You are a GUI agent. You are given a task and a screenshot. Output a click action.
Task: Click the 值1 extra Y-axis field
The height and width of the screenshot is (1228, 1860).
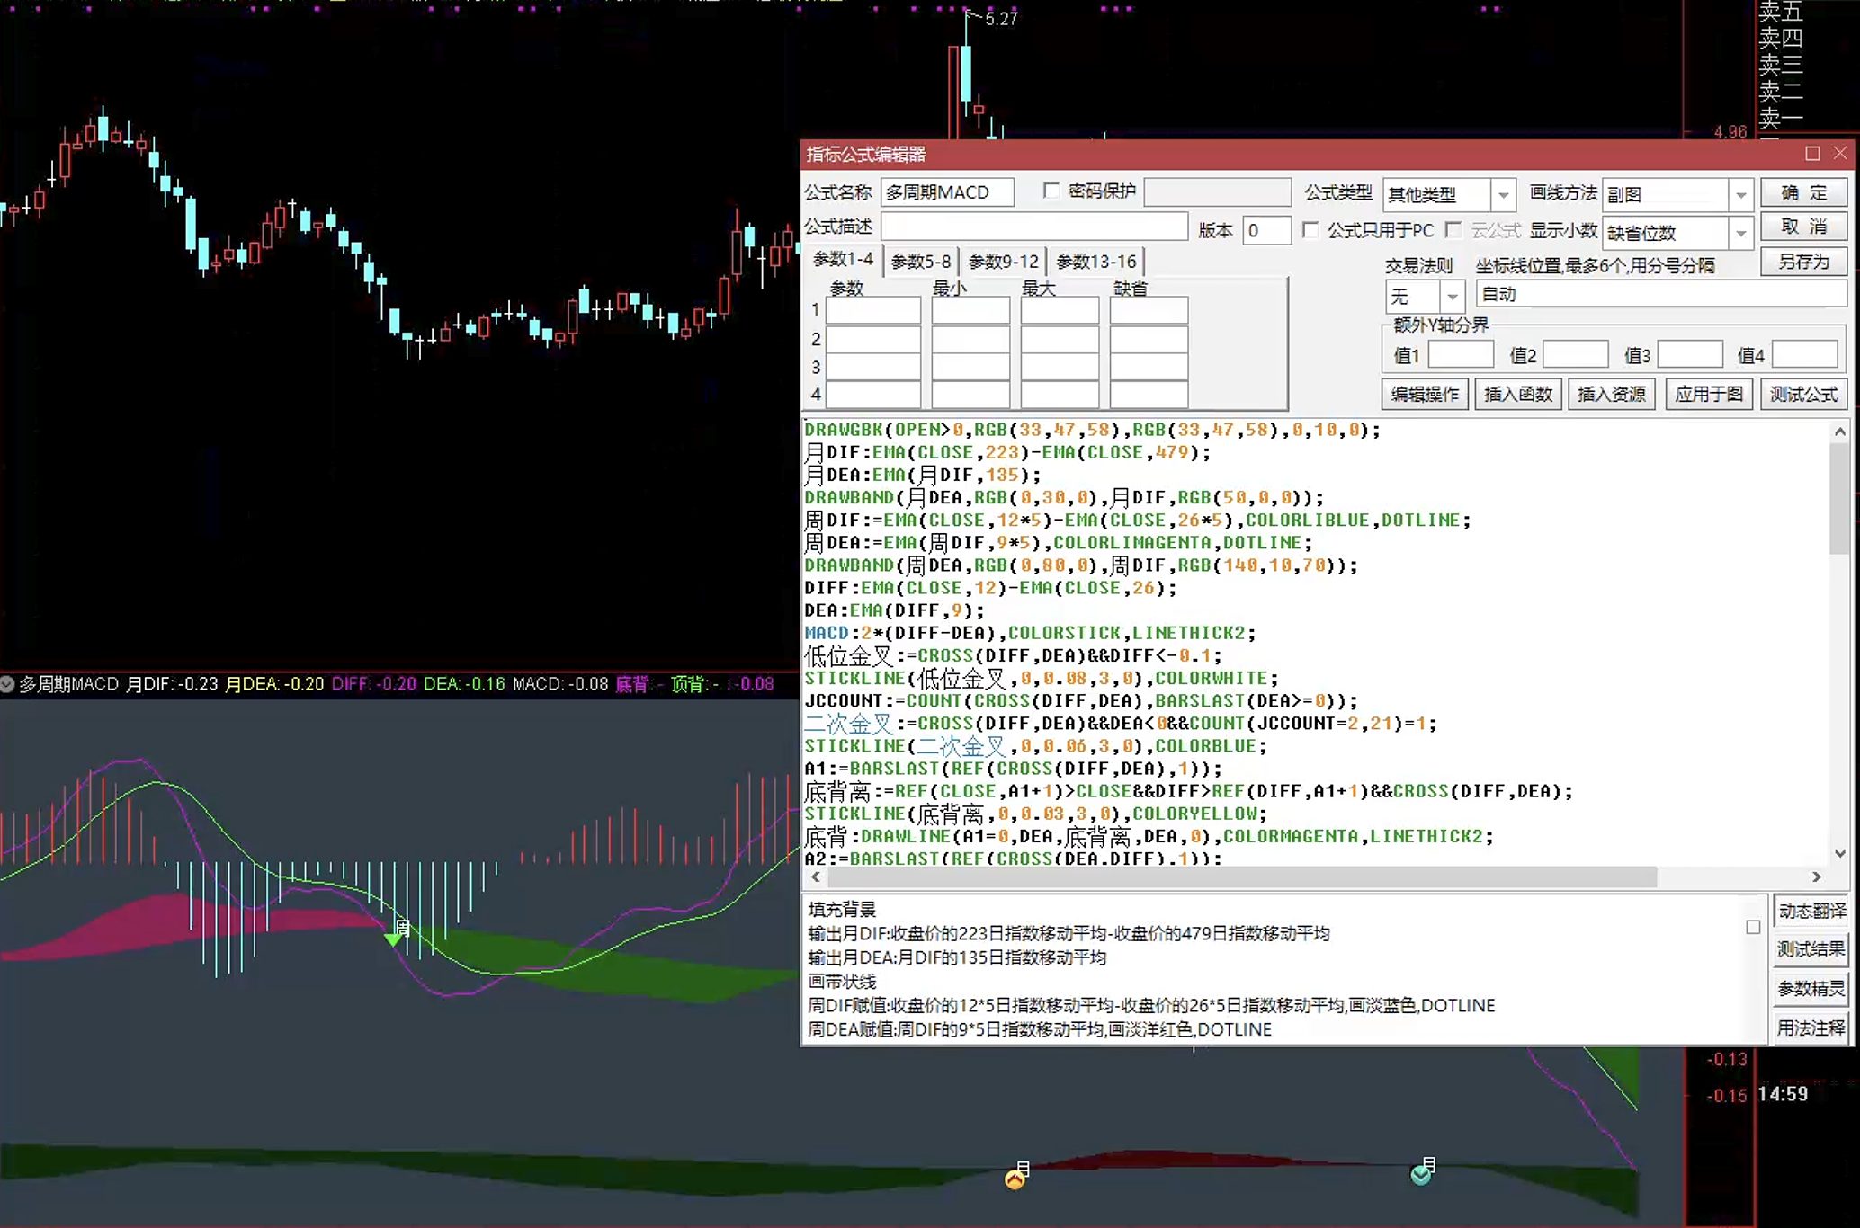(1461, 354)
